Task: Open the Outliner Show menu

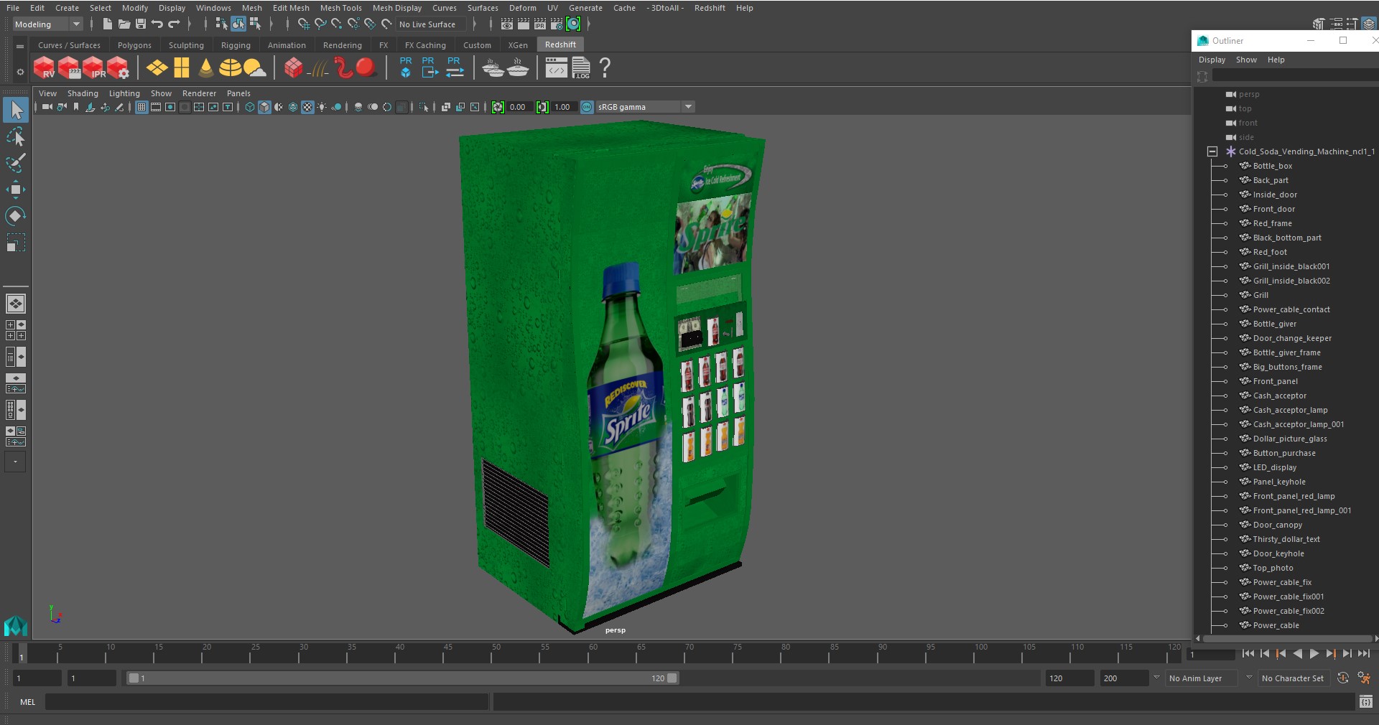Action: (x=1246, y=60)
